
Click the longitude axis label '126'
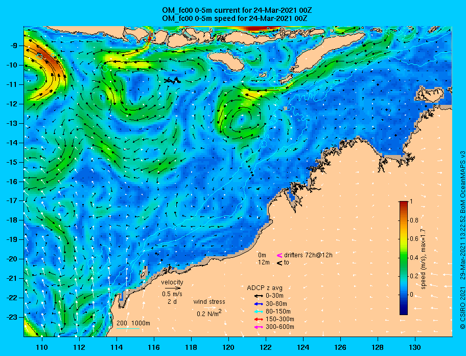tap(340, 347)
